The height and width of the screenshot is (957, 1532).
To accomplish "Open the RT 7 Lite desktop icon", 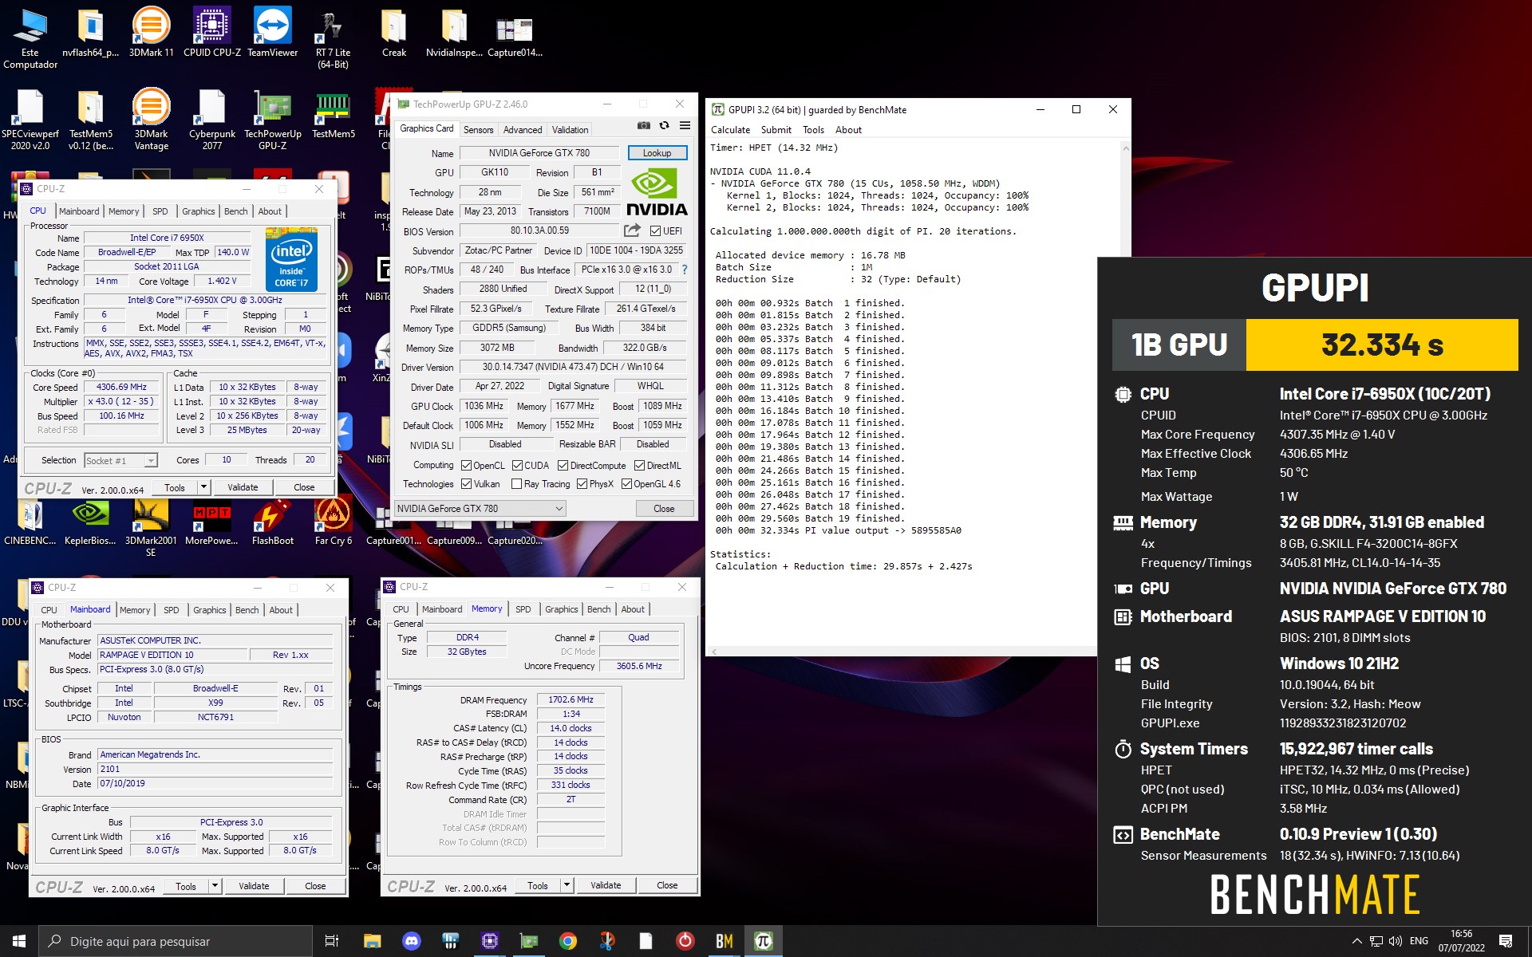I will (x=333, y=37).
